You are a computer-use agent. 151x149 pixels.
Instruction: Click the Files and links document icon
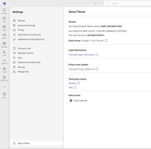tap(14, 48)
